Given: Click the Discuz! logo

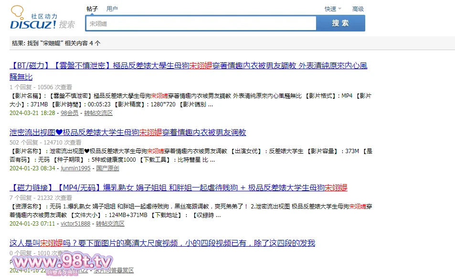Looking at the screenshot, I should tap(33, 20).
